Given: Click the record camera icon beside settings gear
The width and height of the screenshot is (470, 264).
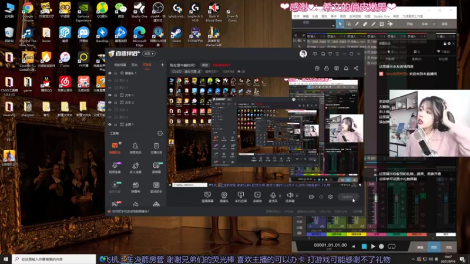Looking at the screenshot, I should coord(311,197).
